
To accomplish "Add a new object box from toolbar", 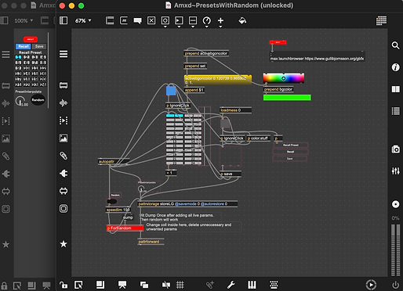I will pyautogui.click(x=110, y=20).
